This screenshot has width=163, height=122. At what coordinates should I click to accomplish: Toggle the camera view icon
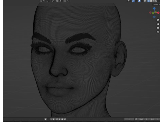158,28
